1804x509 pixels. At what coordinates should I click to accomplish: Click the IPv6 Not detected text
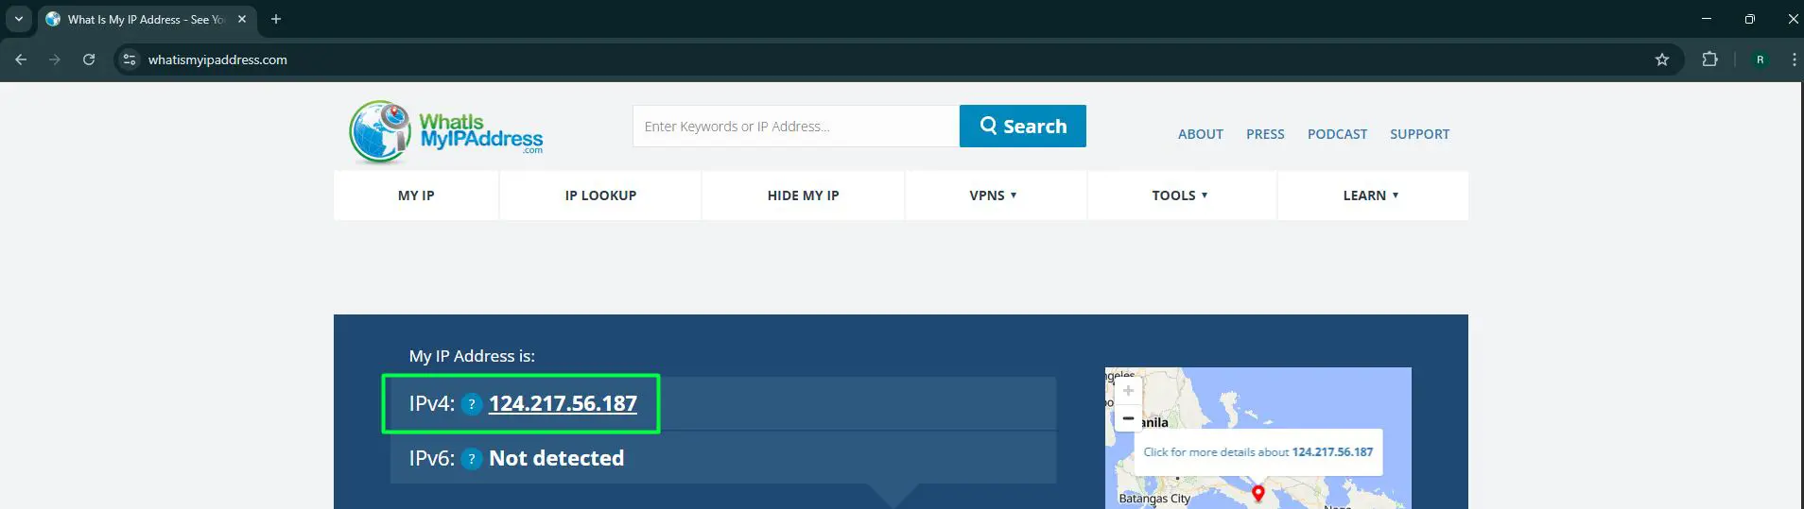(x=556, y=459)
